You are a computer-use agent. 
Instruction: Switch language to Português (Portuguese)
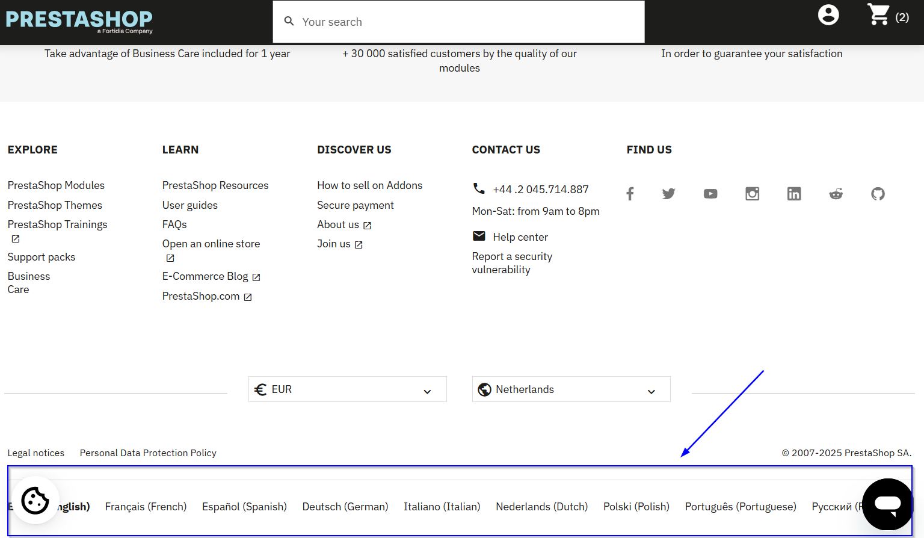coord(741,507)
